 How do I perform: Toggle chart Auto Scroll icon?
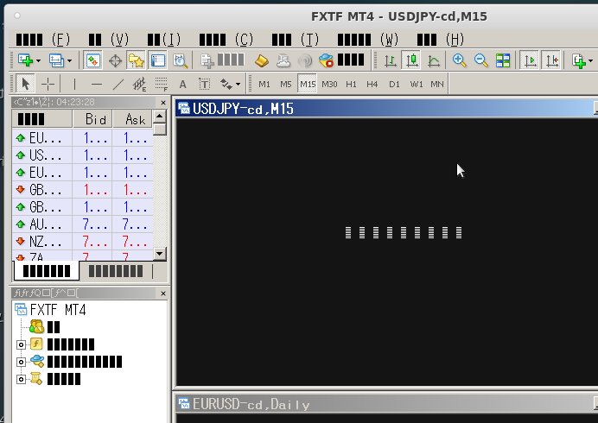pos(530,60)
